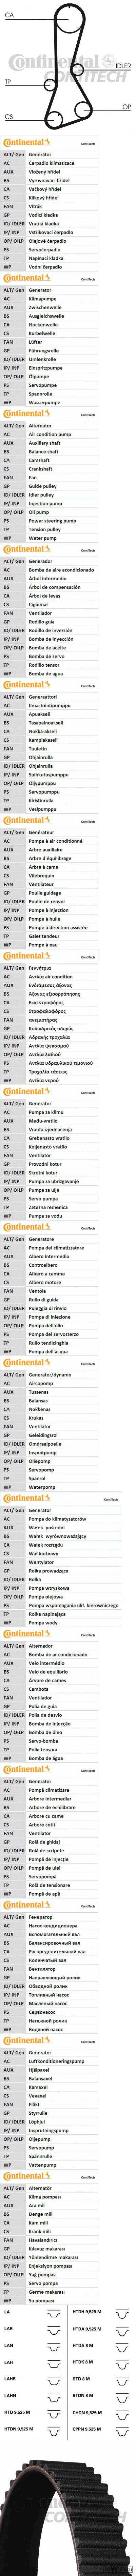Click the CA label on belt diagram
The image size is (136, 2576).
pos(9,15)
